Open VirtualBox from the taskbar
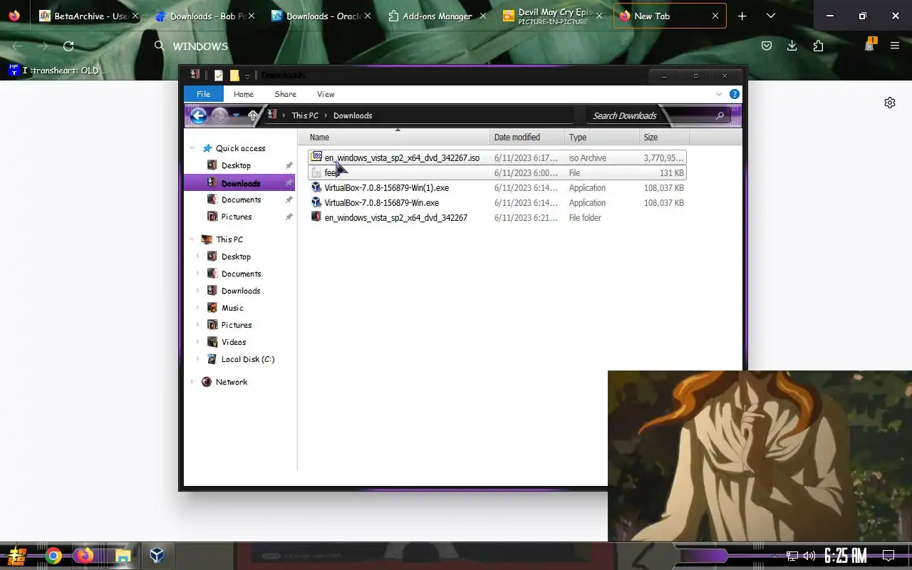 [x=157, y=556]
